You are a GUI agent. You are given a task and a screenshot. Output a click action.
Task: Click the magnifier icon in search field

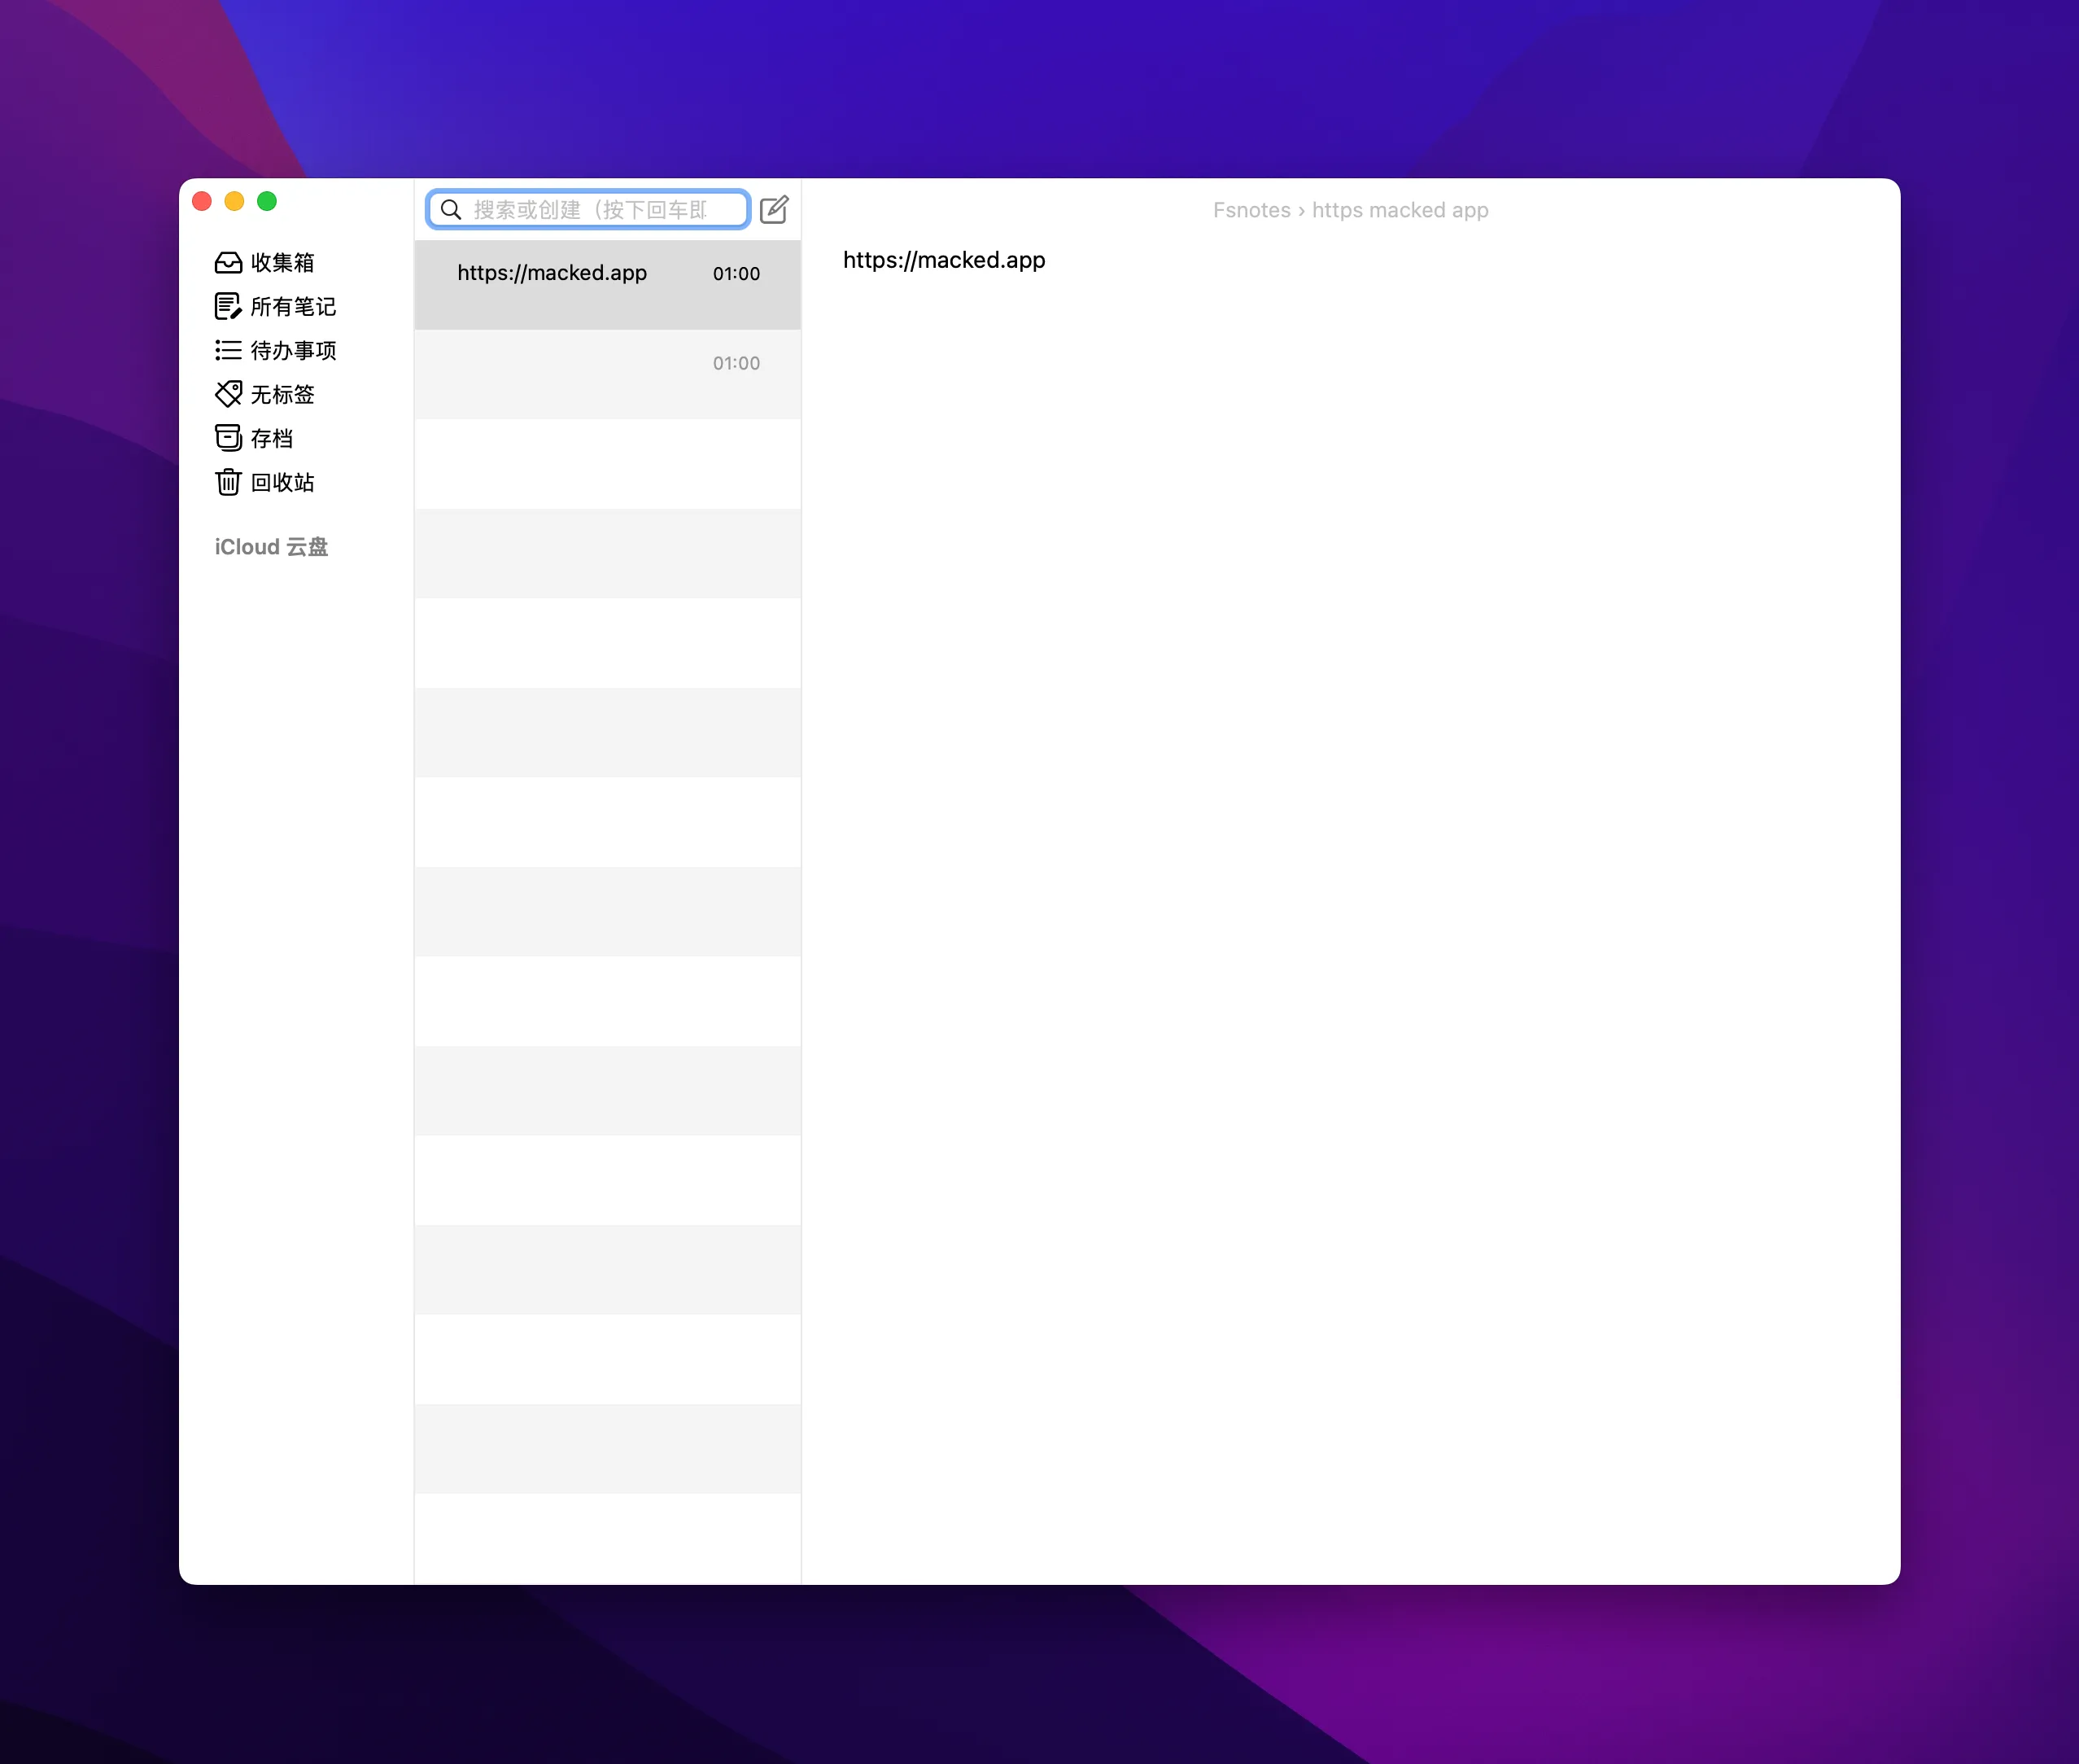pyautogui.click(x=451, y=209)
